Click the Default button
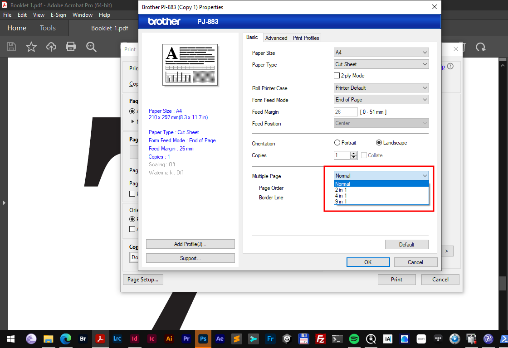The height and width of the screenshot is (348, 508). (x=406, y=244)
